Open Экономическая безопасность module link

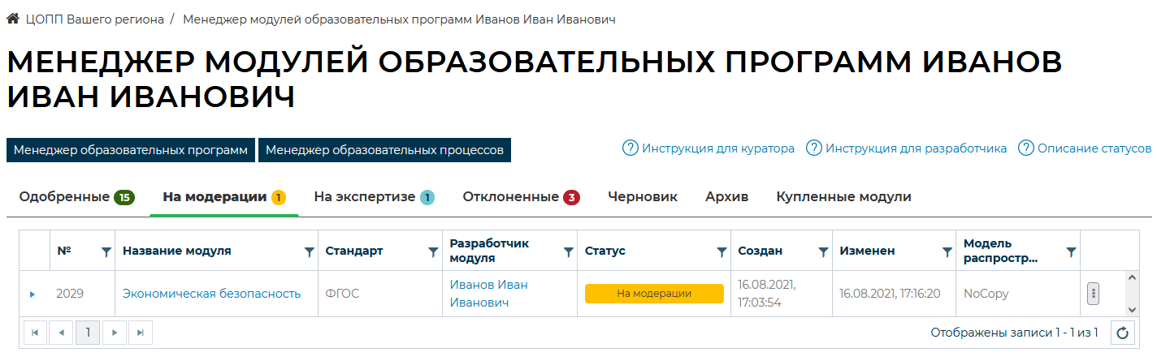(211, 294)
